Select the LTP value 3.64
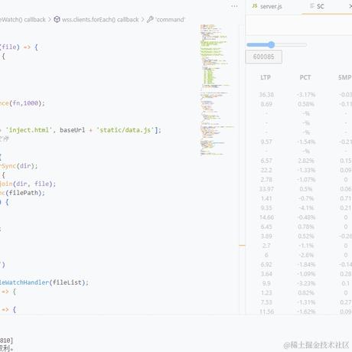 coord(266,274)
